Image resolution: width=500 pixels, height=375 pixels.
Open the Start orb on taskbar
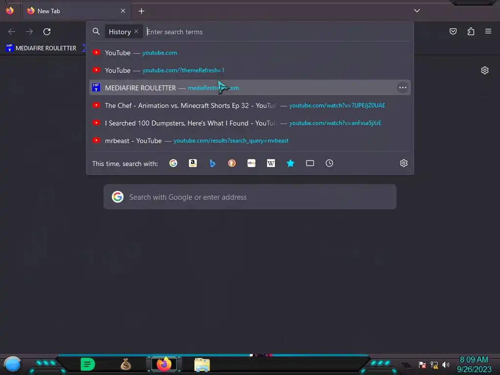(12, 364)
